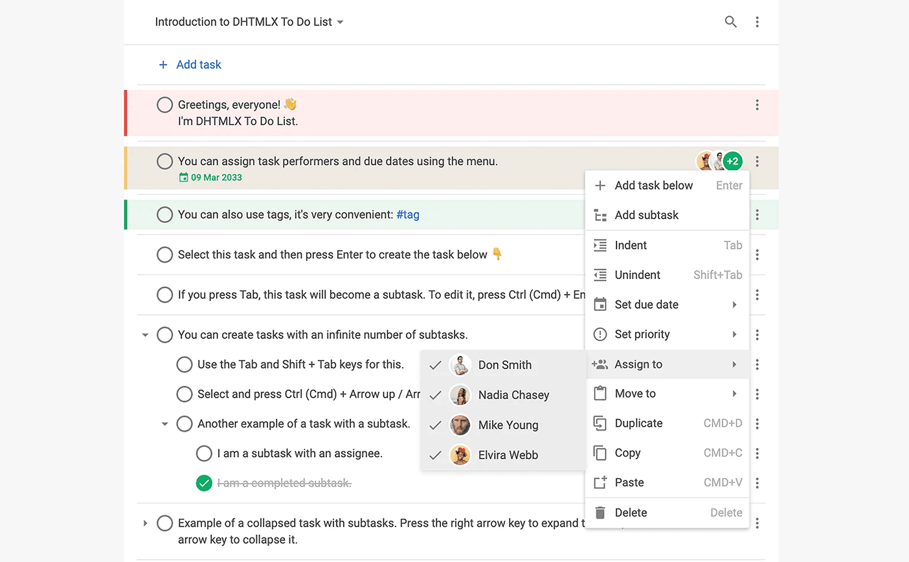The height and width of the screenshot is (562, 909).
Task: Select Duplicate from the context menu
Action: tap(667, 423)
